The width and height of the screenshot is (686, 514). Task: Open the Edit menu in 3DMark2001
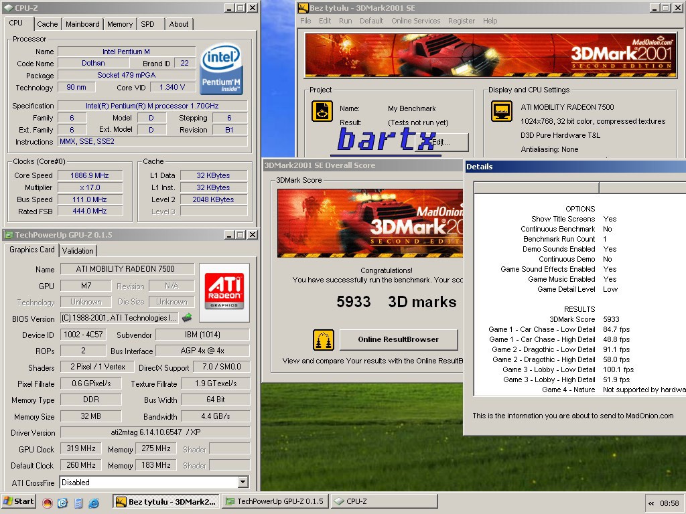pos(325,21)
